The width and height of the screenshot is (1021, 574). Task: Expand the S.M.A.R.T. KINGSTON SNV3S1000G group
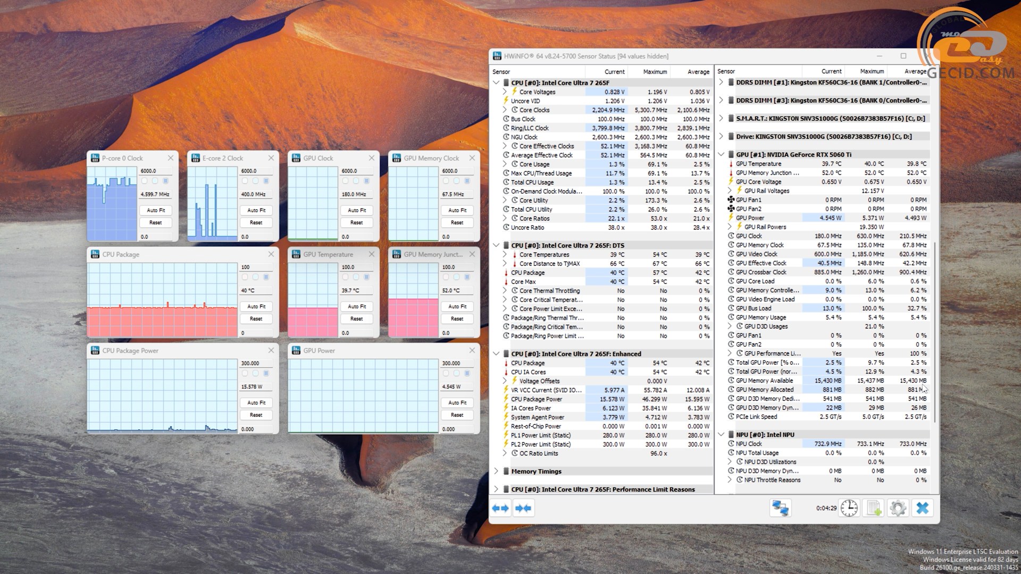click(x=721, y=119)
